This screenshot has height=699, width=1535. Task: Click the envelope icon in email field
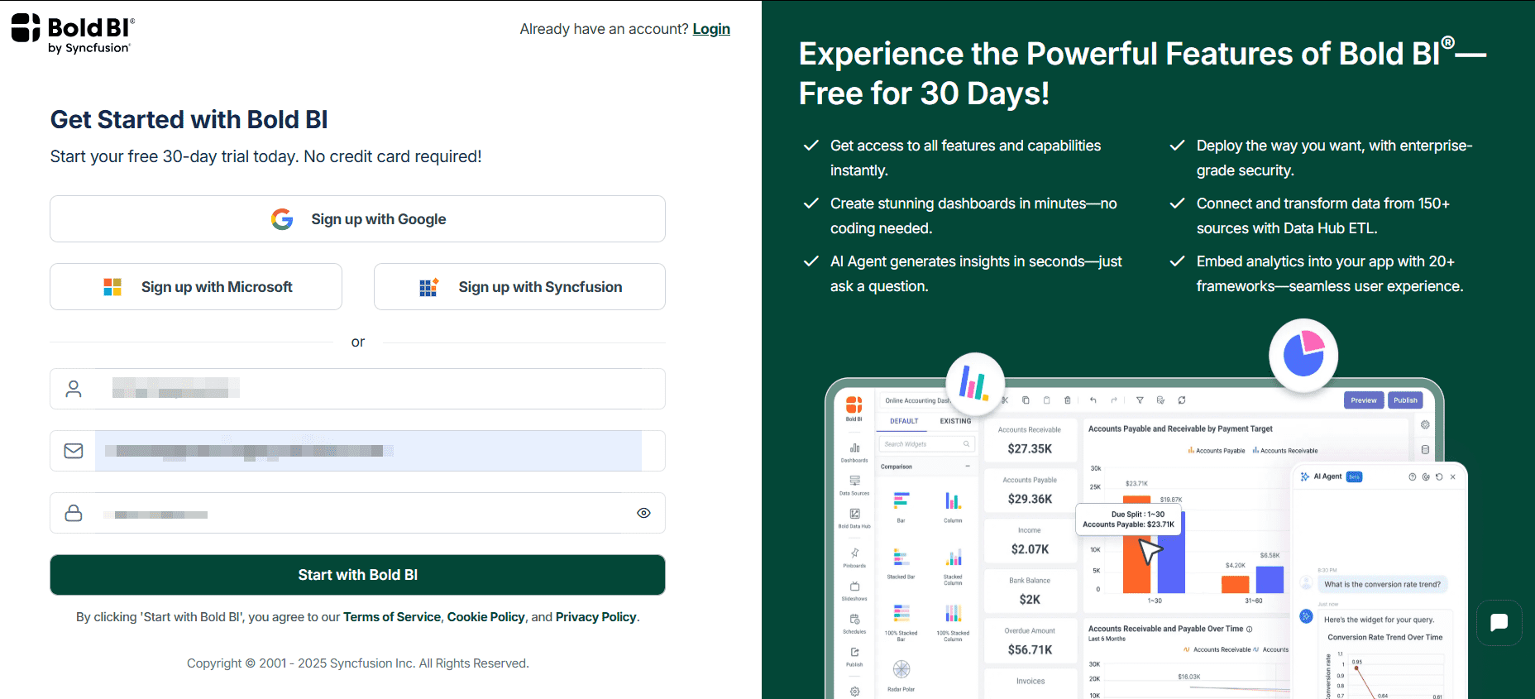74,451
